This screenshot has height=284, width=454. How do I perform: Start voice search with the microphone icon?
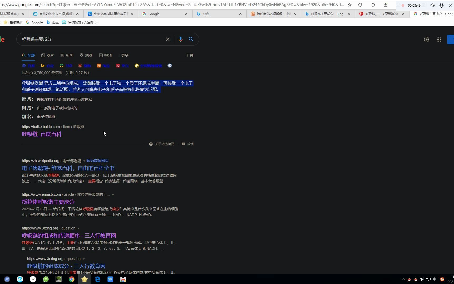pos(180,39)
